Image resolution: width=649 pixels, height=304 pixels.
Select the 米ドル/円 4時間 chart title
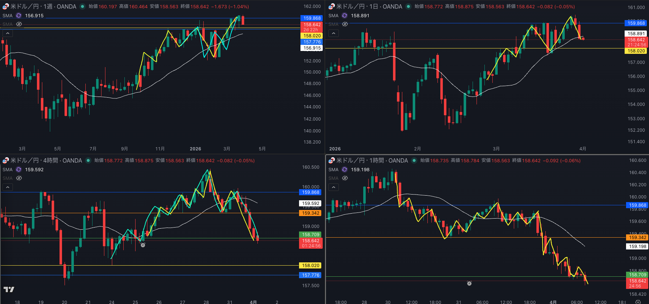(x=46, y=160)
